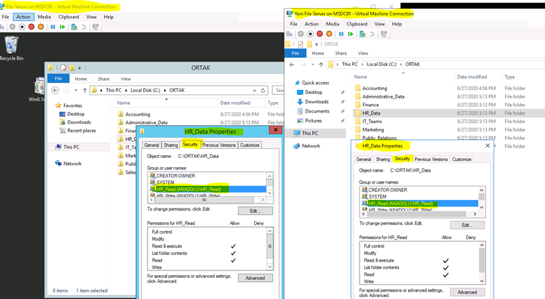Screen dimensions: 545x299
Task: Open Home ribbon tab in Yeni File Server explorer
Action: (318, 53)
